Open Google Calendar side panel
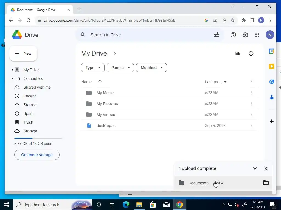Screen dimensions: 281x210 [271, 51]
